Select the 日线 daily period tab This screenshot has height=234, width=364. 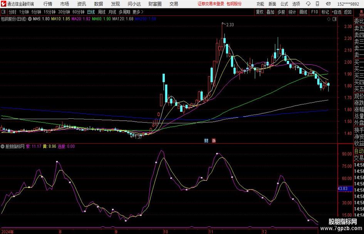(x=91, y=12)
